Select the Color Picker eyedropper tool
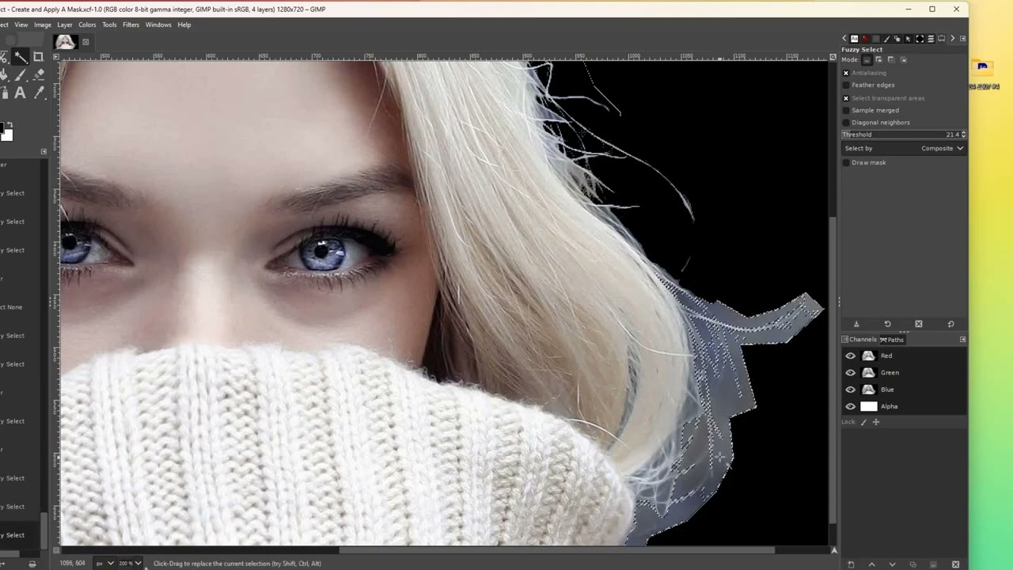This screenshot has width=1013, height=570. click(x=39, y=93)
